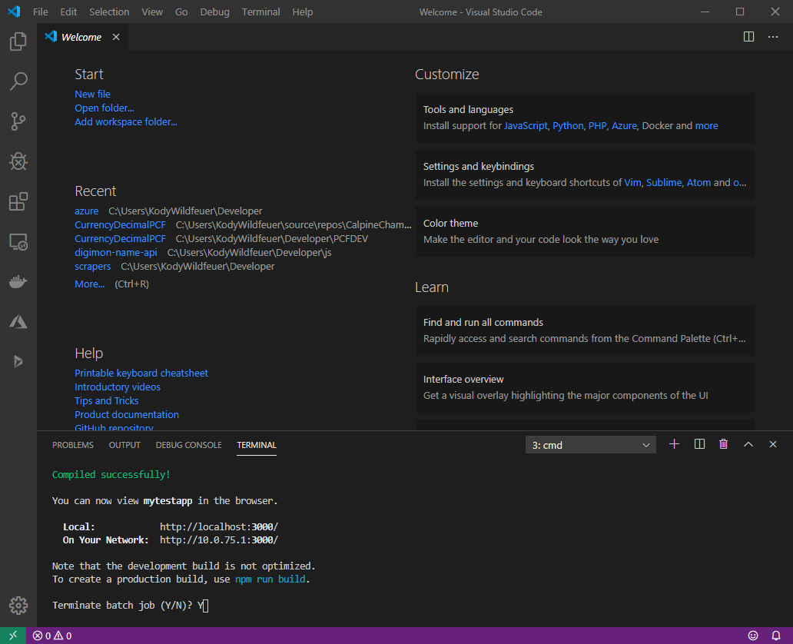The height and width of the screenshot is (644, 793).
Task: Open the Remote Explorer icon
Action: [x=18, y=242]
